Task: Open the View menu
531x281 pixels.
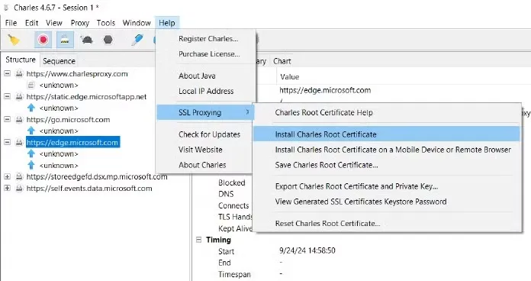Action: (54, 23)
